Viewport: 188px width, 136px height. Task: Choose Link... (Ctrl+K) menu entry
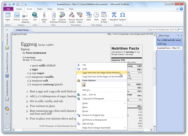click(x=101, y=95)
